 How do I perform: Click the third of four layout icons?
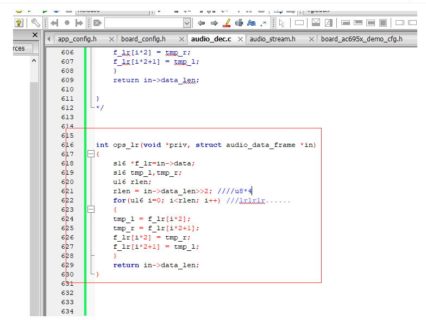pos(371,23)
